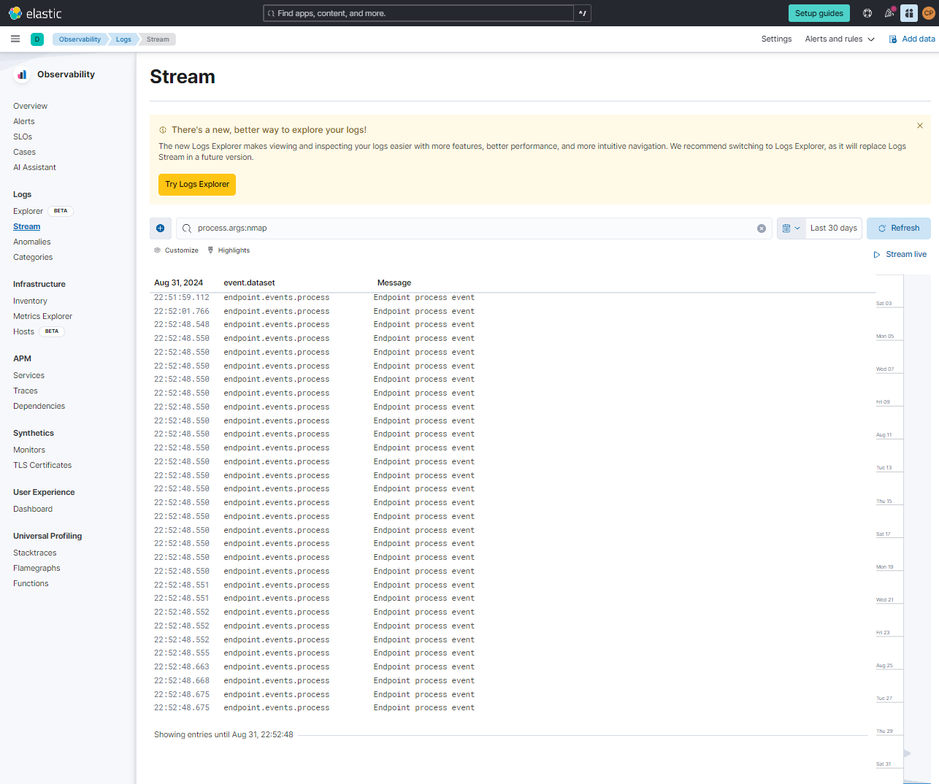This screenshot has height=784, width=939.
Task: Go to Observability breadcrumb
Action: click(80, 39)
